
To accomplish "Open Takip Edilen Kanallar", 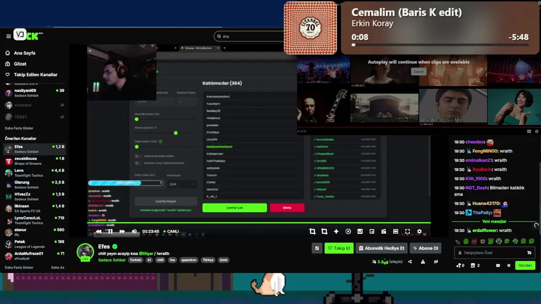I will pyautogui.click(x=36, y=75).
